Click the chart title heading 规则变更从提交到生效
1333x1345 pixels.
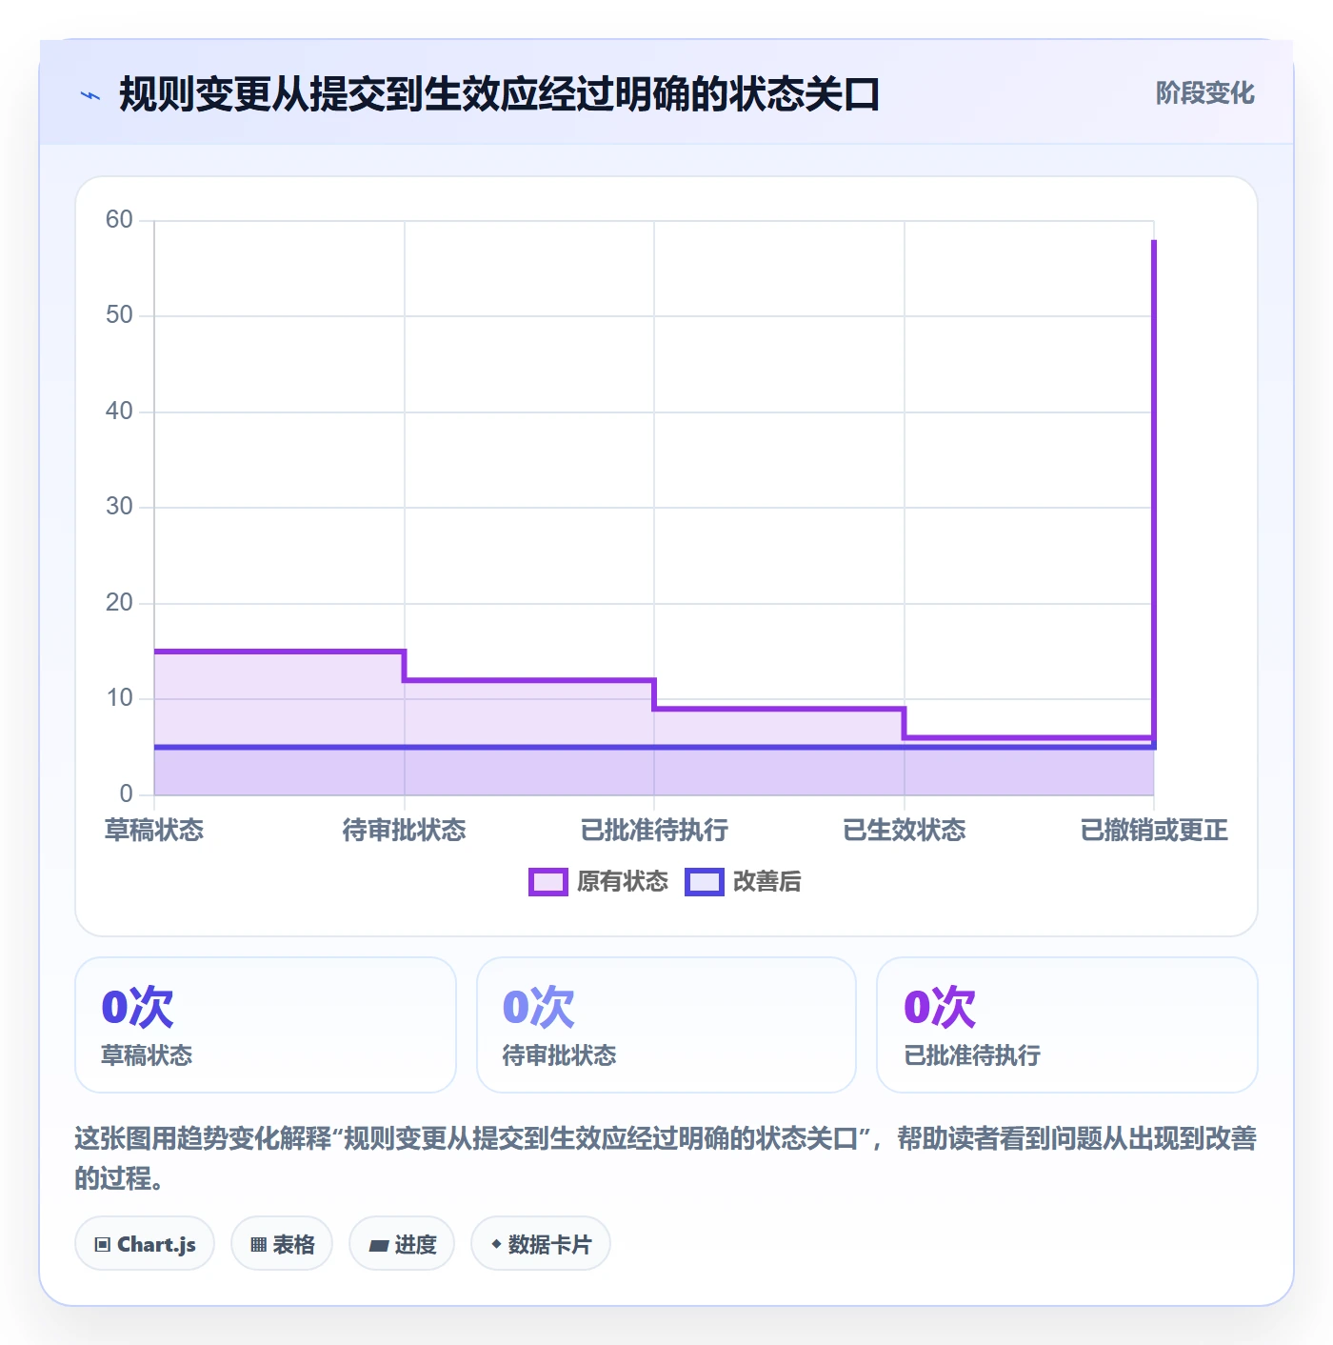click(499, 94)
